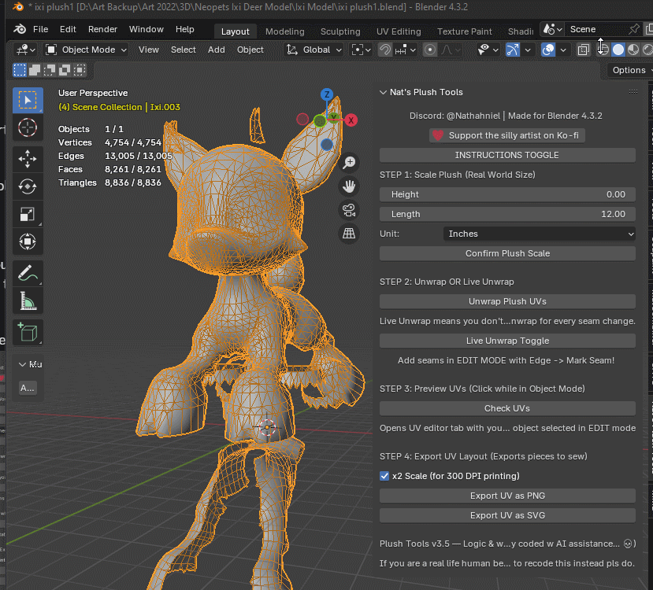Image resolution: width=653 pixels, height=590 pixels.
Task: Switch to UV Editing workspace tab
Action: [x=399, y=31]
